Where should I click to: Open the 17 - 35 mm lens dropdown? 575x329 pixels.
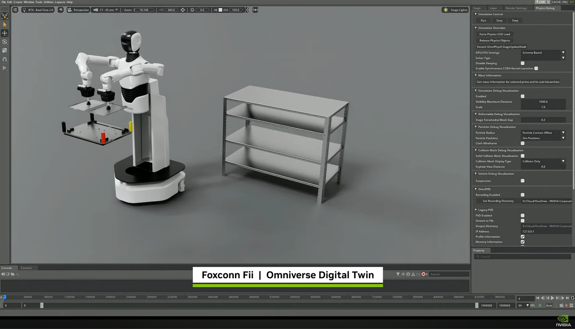[105, 10]
